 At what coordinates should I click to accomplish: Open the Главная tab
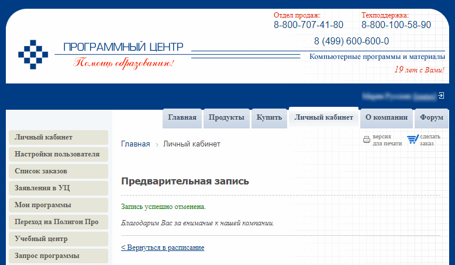click(x=182, y=117)
